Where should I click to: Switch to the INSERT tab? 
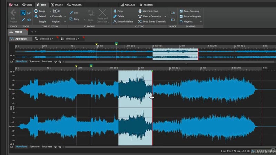click(x=57, y=5)
